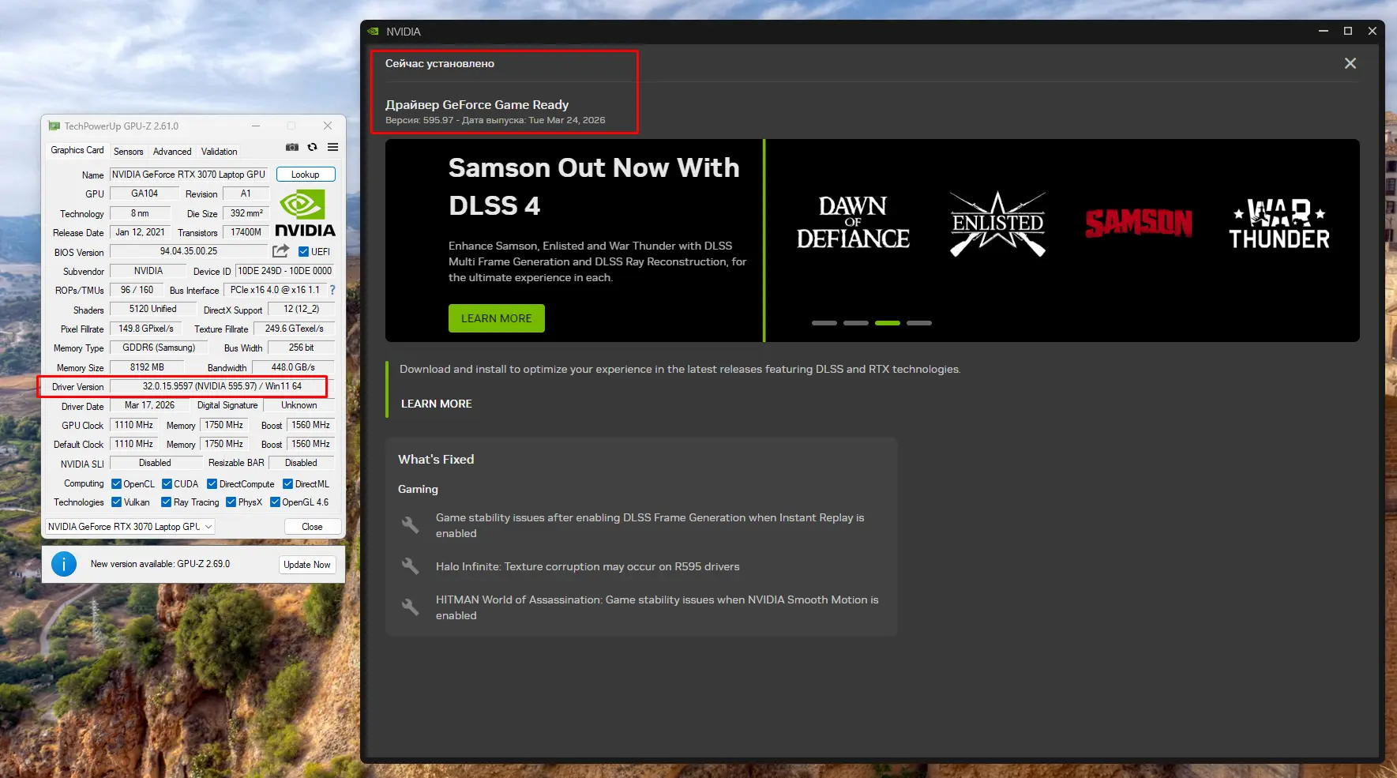The width and height of the screenshot is (1397, 778).
Task: Click the 'Сейчас установлено' heading
Action: click(440, 63)
